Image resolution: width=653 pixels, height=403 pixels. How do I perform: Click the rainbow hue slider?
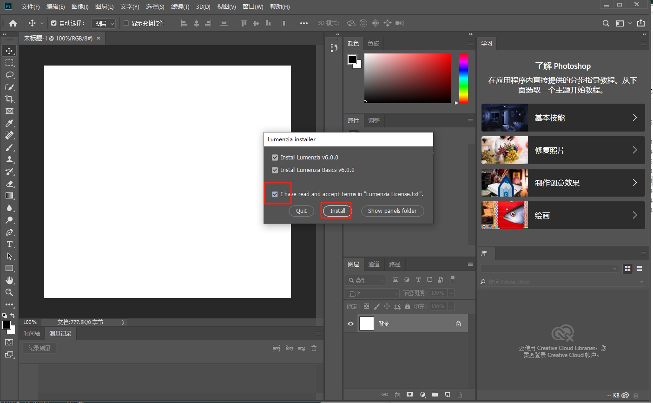tap(463, 78)
